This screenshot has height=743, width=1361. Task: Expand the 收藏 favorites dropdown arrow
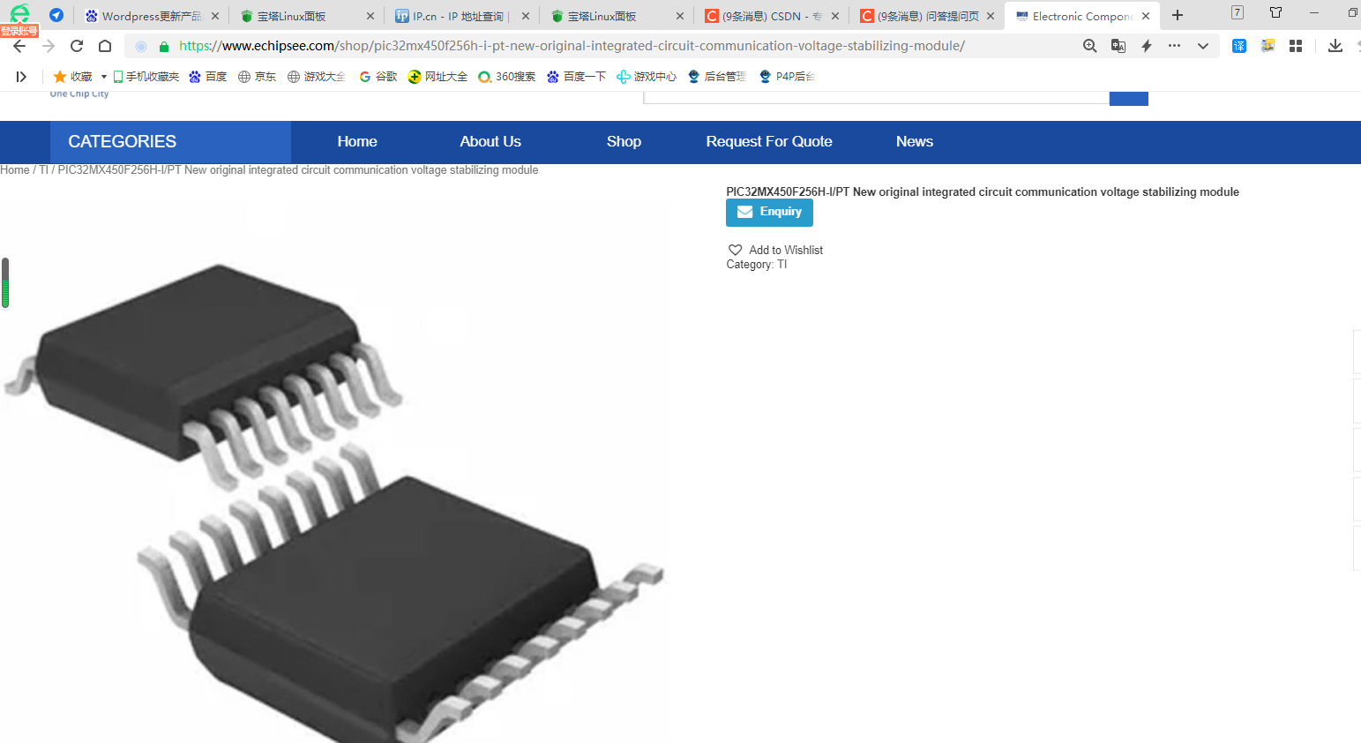pos(104,77)
